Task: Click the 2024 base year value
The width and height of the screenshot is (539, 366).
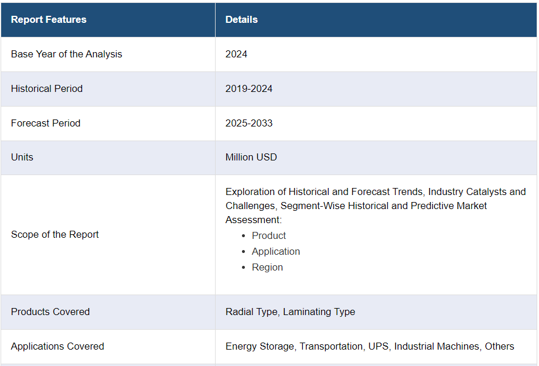Action: tap(236, 54)
